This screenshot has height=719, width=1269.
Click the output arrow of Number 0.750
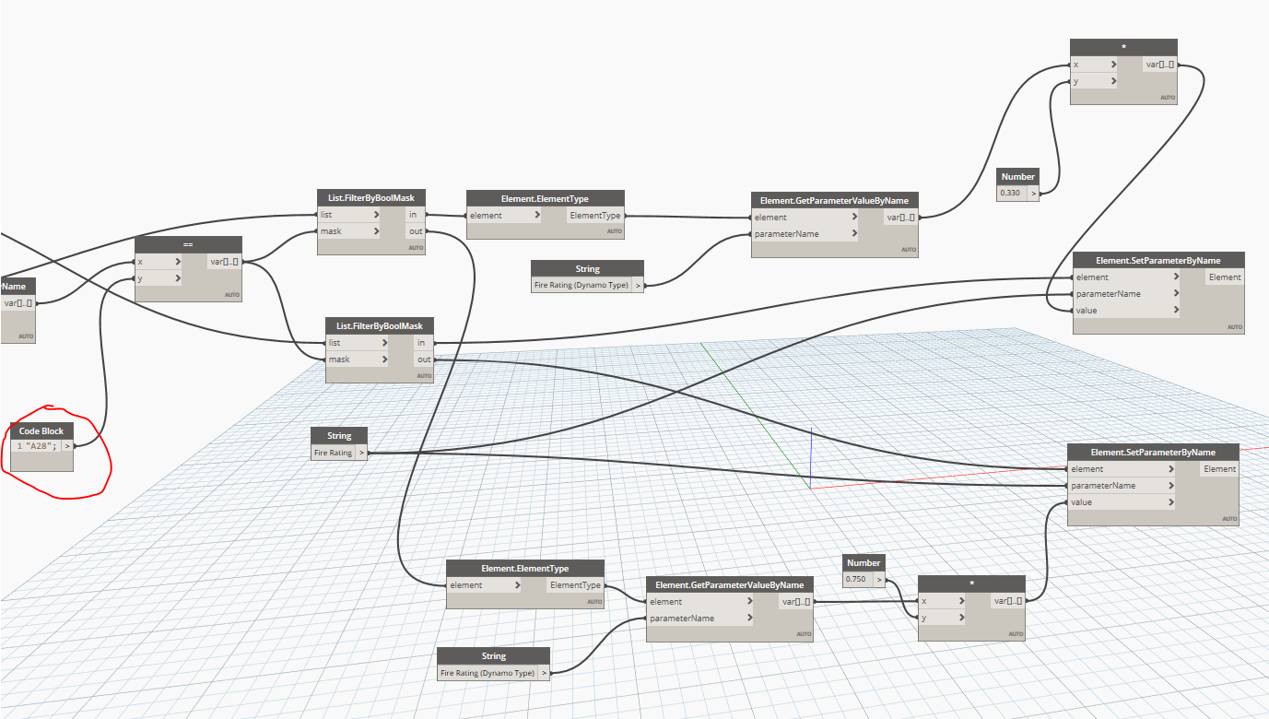[879, 580]
